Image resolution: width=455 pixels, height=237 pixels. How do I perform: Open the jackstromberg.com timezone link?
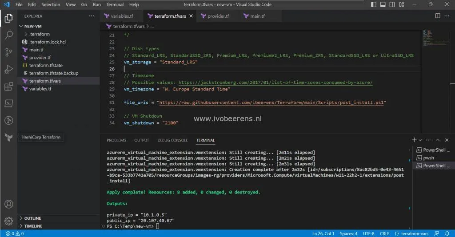pos(275,83)
